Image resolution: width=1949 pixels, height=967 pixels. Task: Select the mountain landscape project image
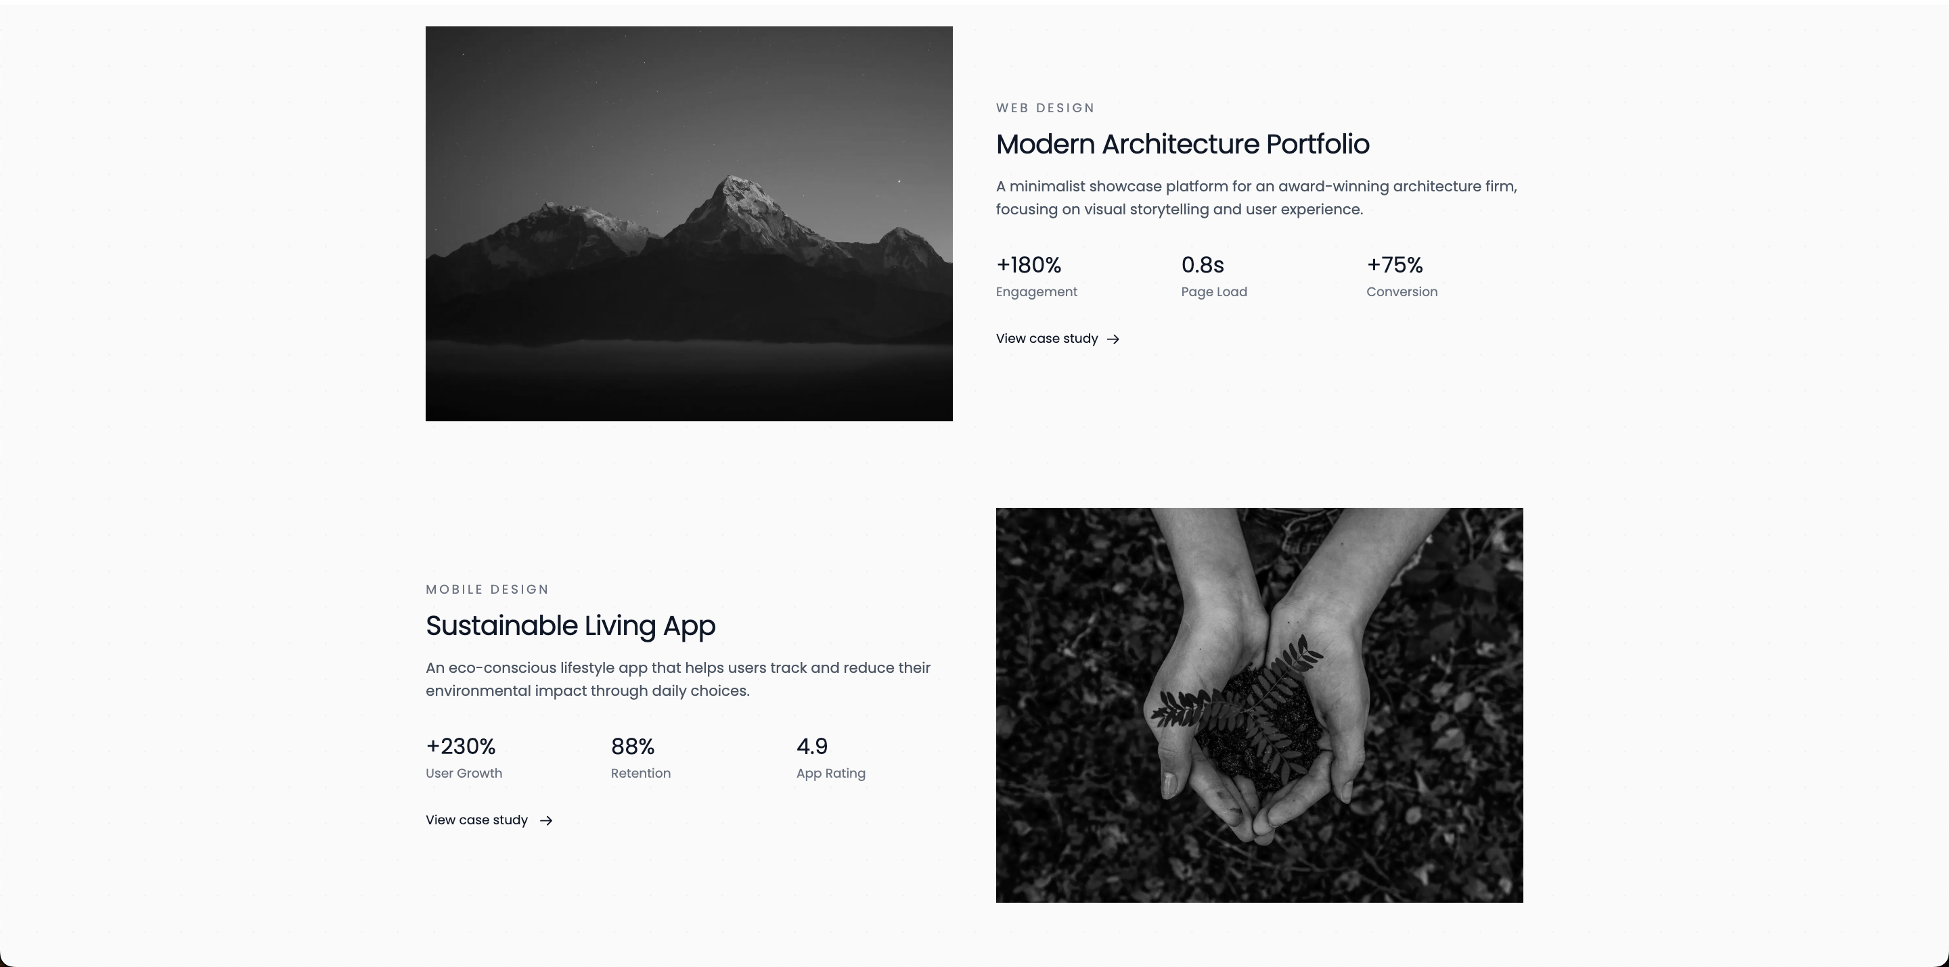click(690, 224)
